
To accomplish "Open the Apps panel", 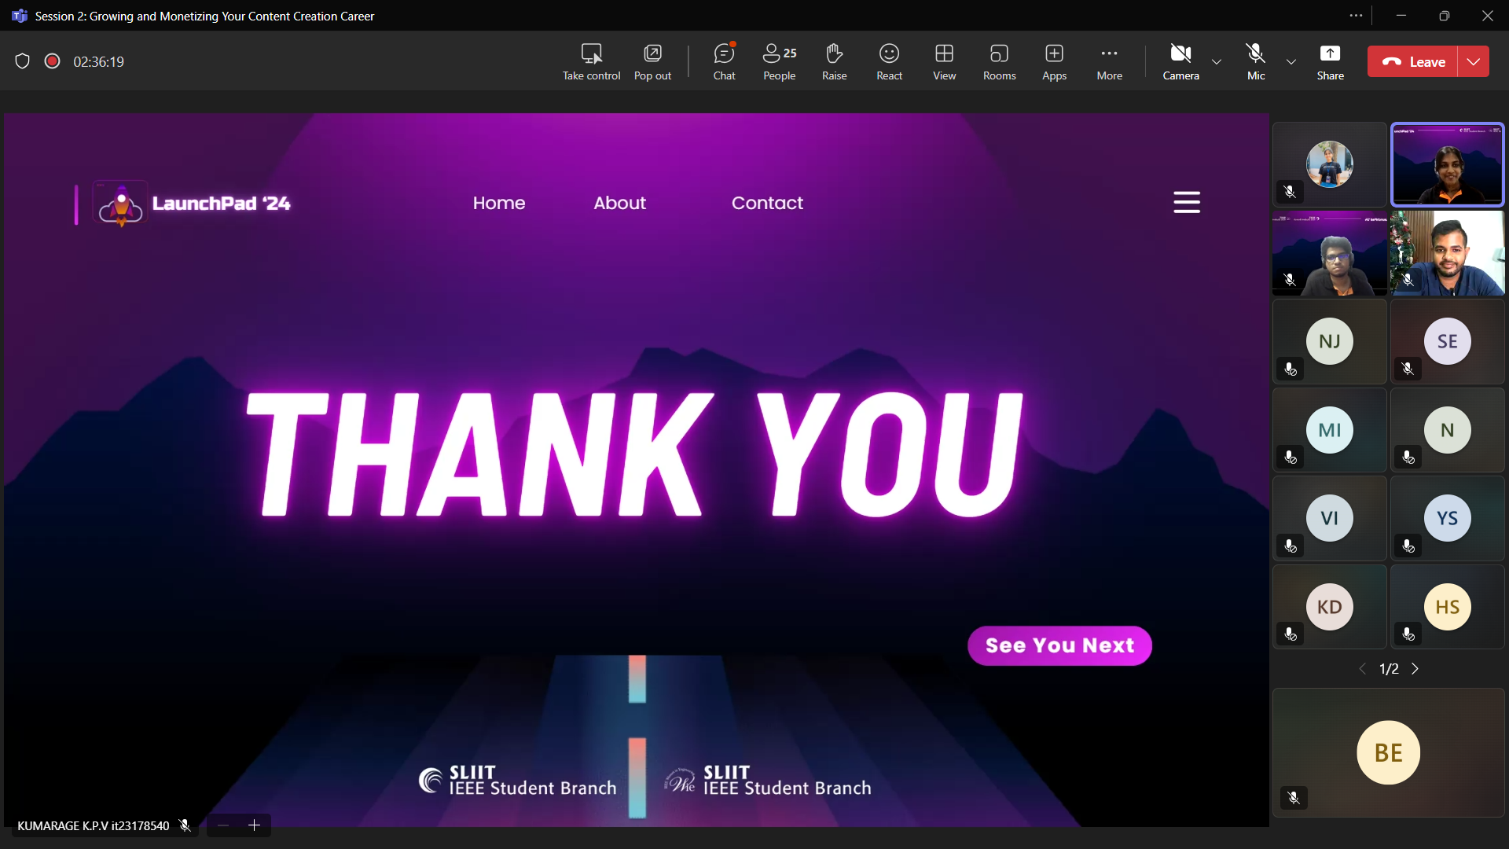I will 1054,61.
